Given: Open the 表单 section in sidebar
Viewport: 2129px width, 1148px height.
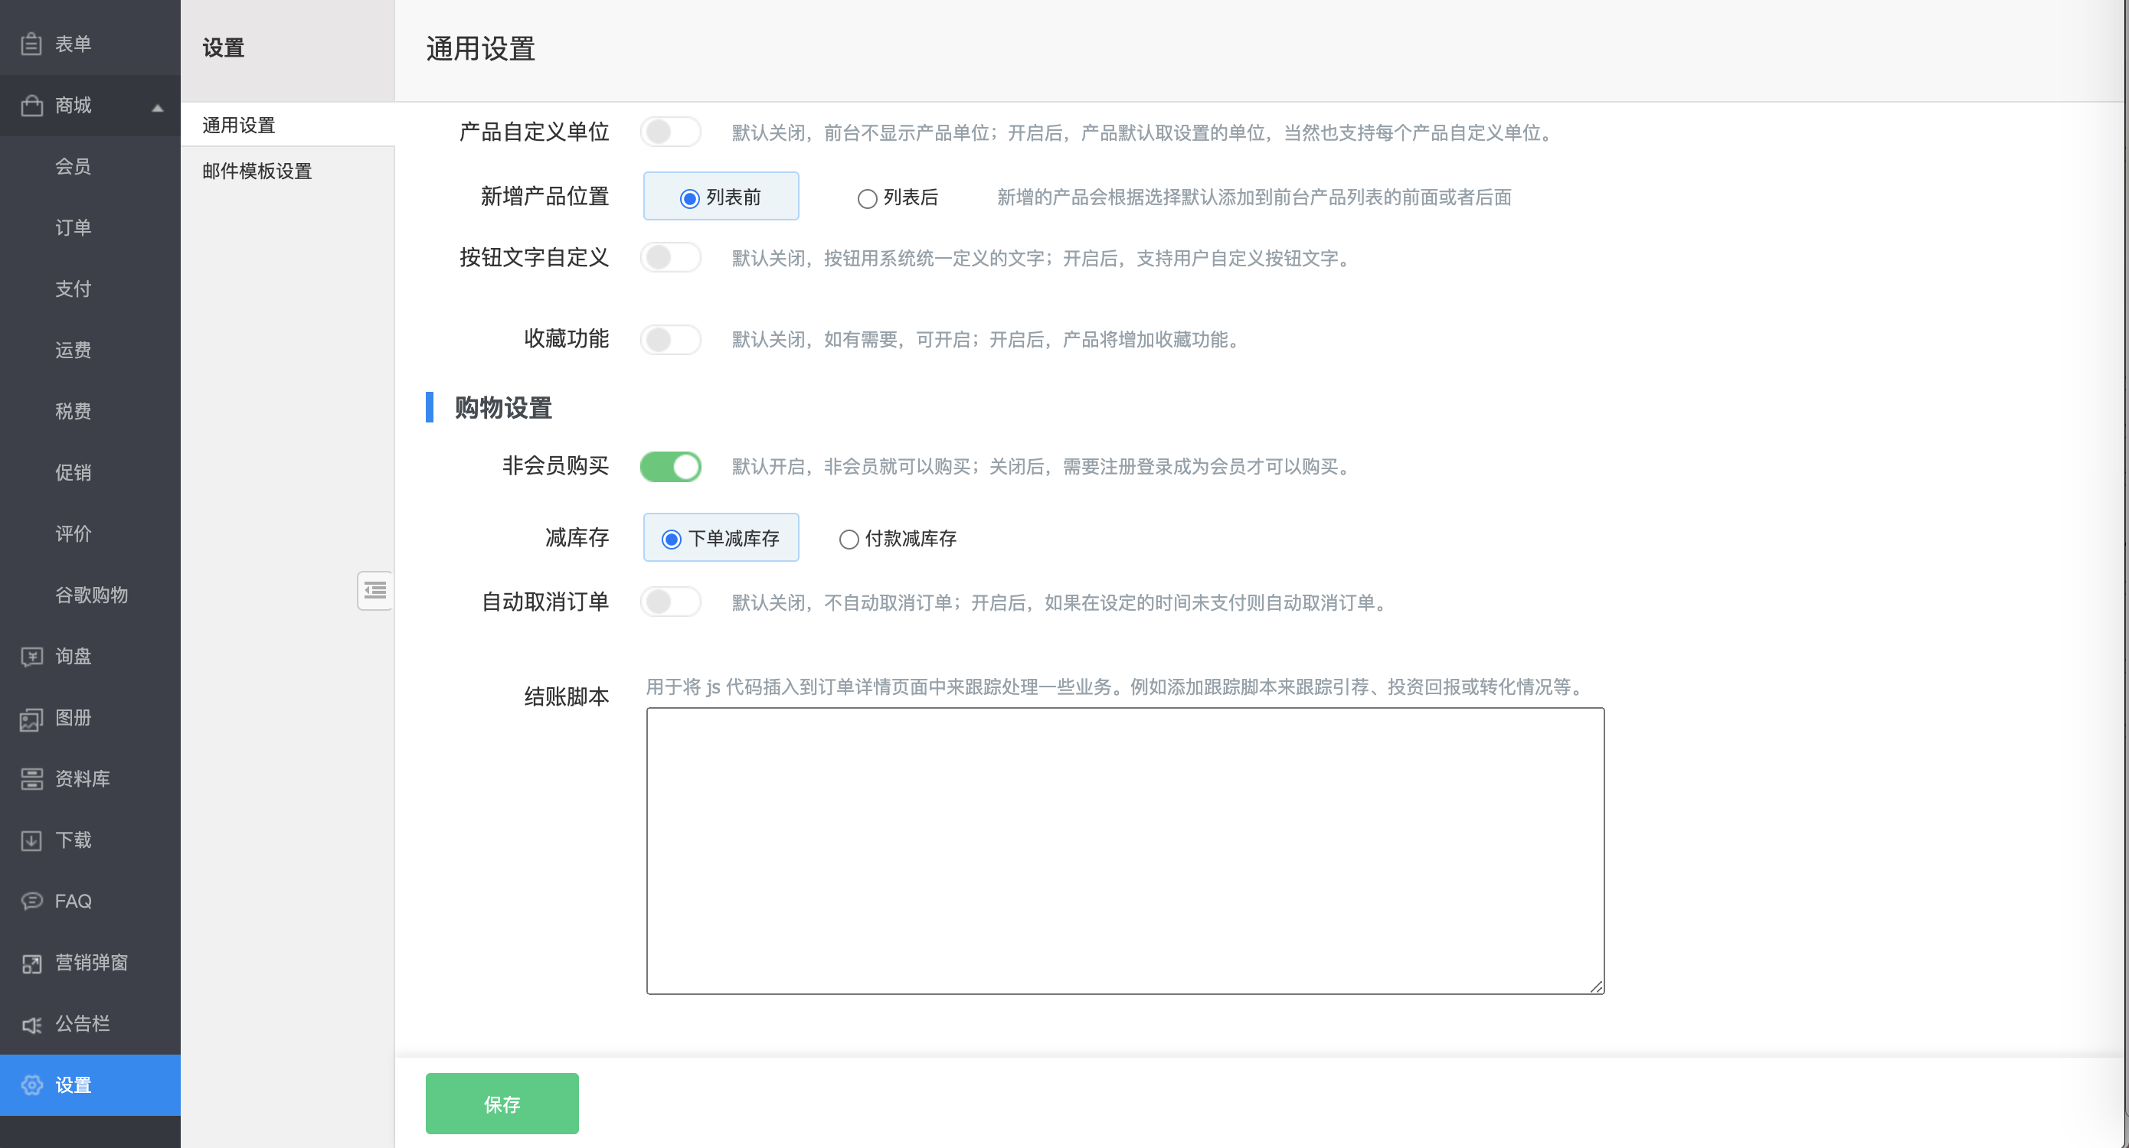Looking at the screenshot, I should (73, 43).
